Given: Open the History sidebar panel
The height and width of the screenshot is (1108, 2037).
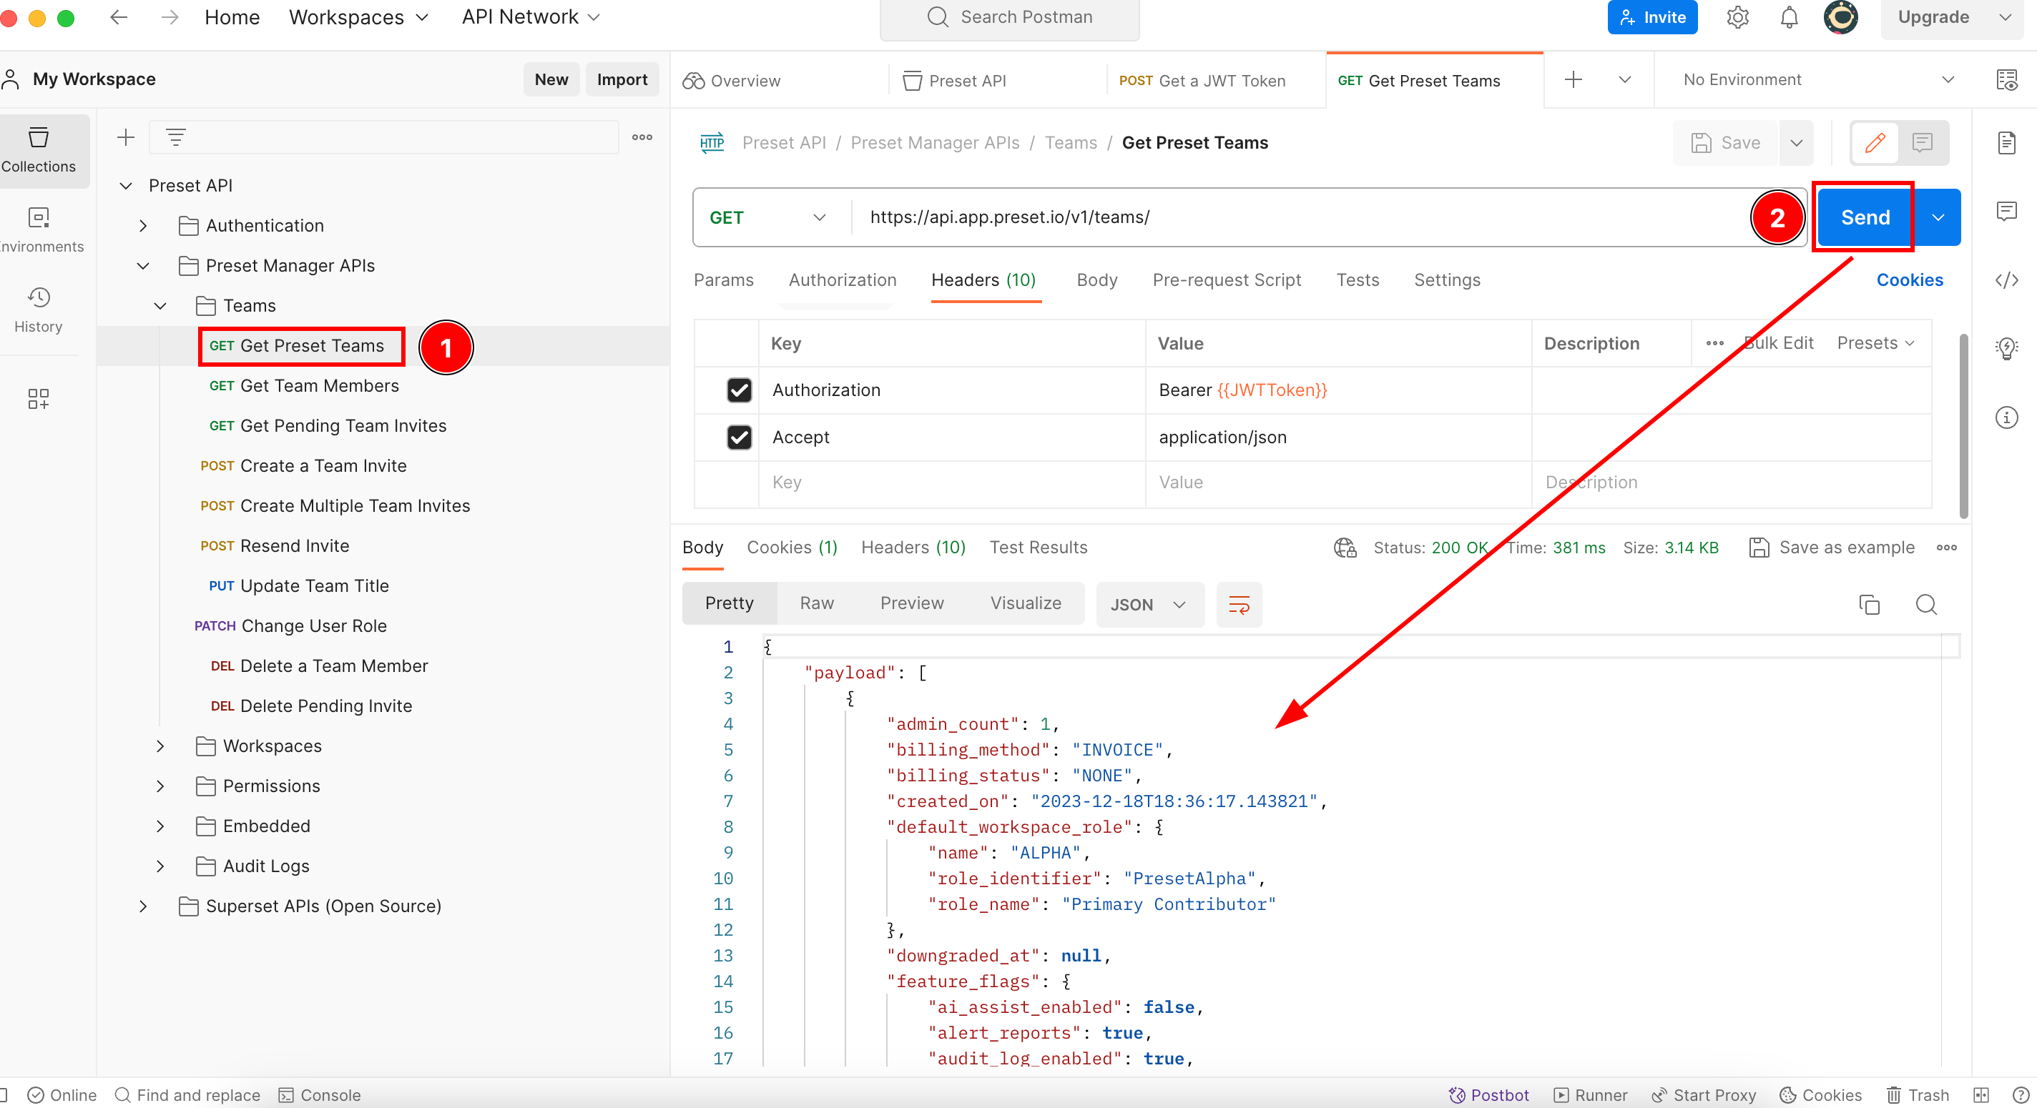Looking at the screenshot, I should pyautogui.click(x=38, y=308).
